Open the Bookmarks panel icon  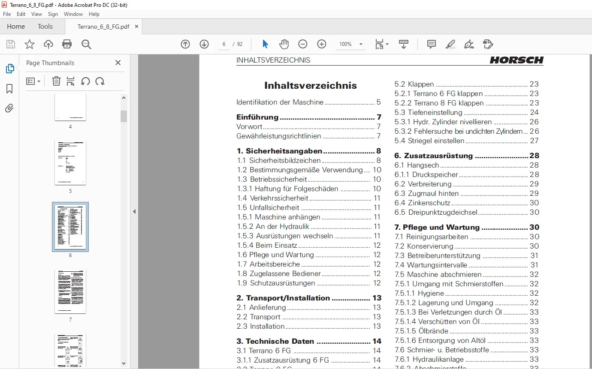click(x=9, y=89)
